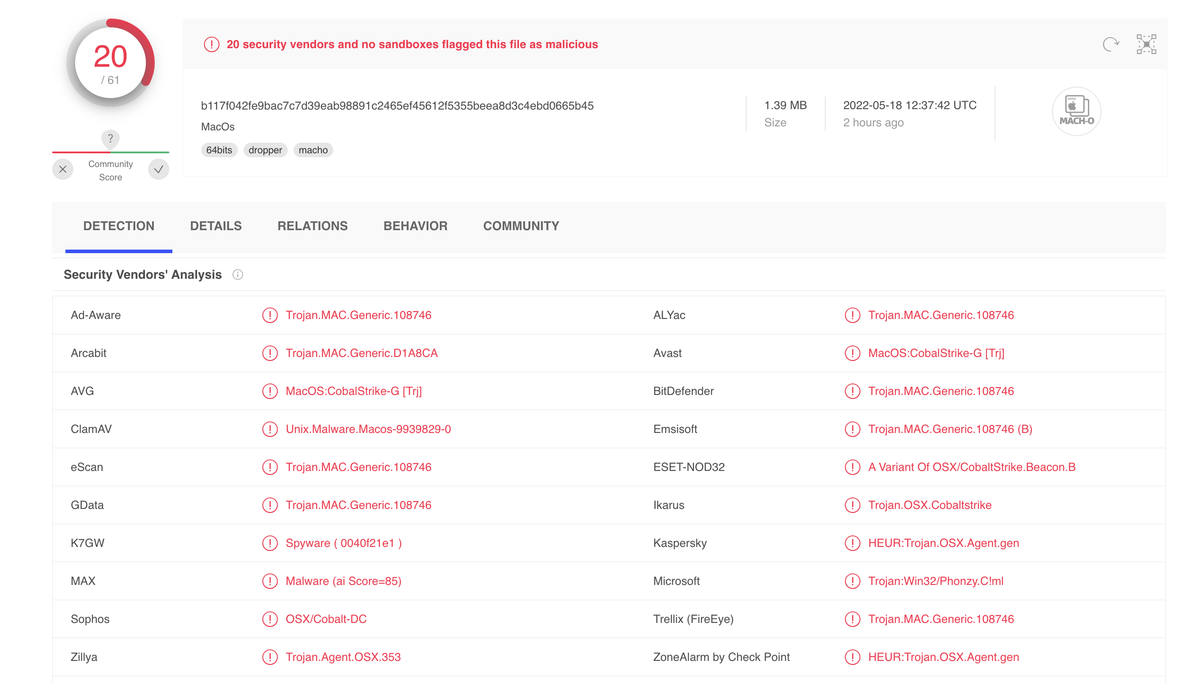The height and width of the screenshot is (683, 1197).
Task: Click the community score red-green bar
Action: [110, 152]
